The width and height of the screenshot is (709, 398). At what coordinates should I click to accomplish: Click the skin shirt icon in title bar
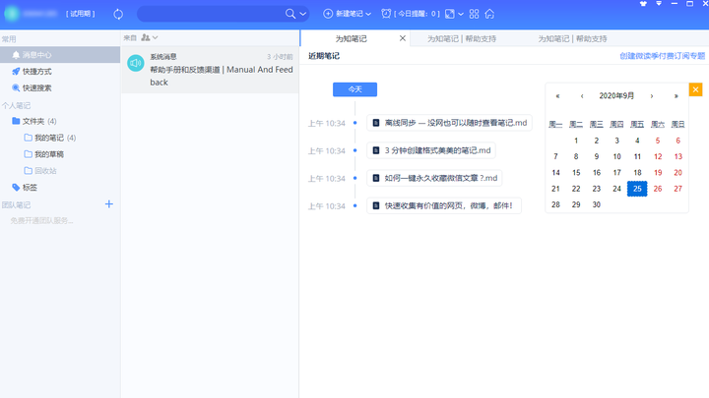(643, 3)
